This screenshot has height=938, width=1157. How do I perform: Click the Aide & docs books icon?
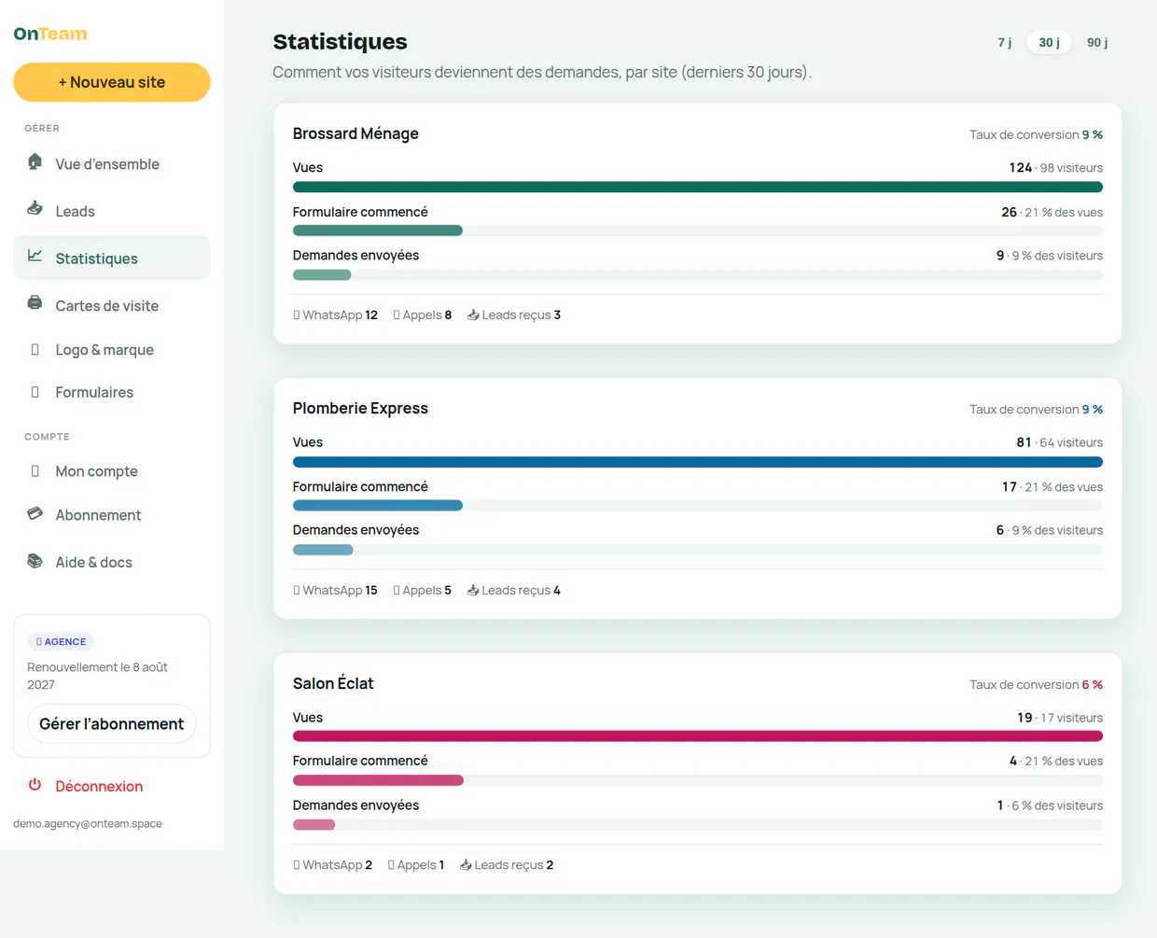click(x=35, y=561)
